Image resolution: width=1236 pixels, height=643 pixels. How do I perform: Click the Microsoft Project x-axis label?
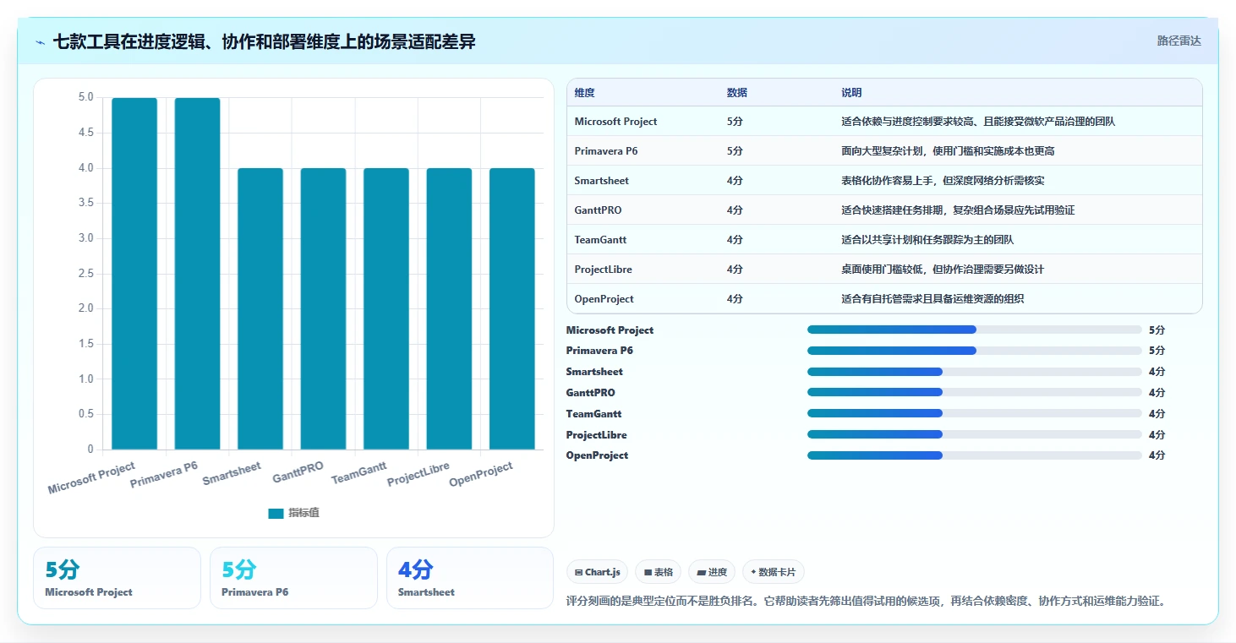point(91,477)
